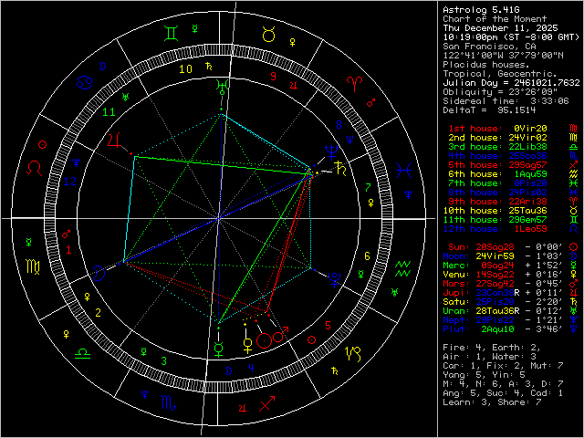Viewport: 584px width, 438px height.
Task: Select the yellow Taurus glyph on the zodiac ring
Action: coord(268,35)
